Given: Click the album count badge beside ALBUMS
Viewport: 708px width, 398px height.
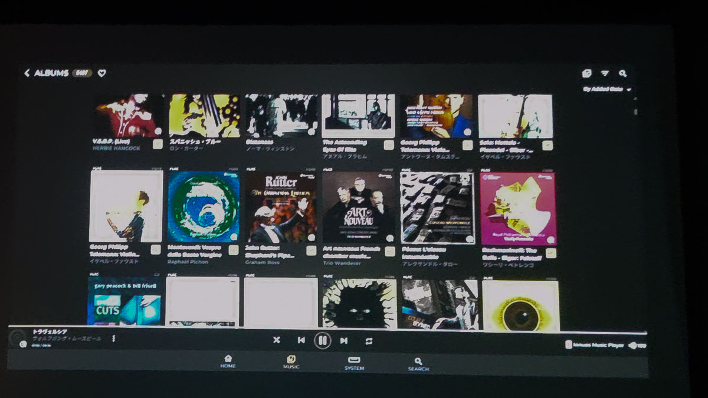Looking at the screenshot, I should point(82,73).
